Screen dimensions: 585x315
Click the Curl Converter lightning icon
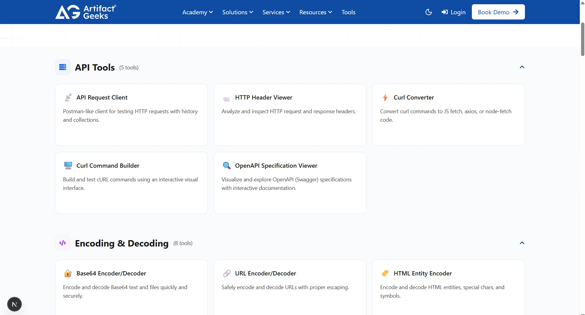click(385, 97)
